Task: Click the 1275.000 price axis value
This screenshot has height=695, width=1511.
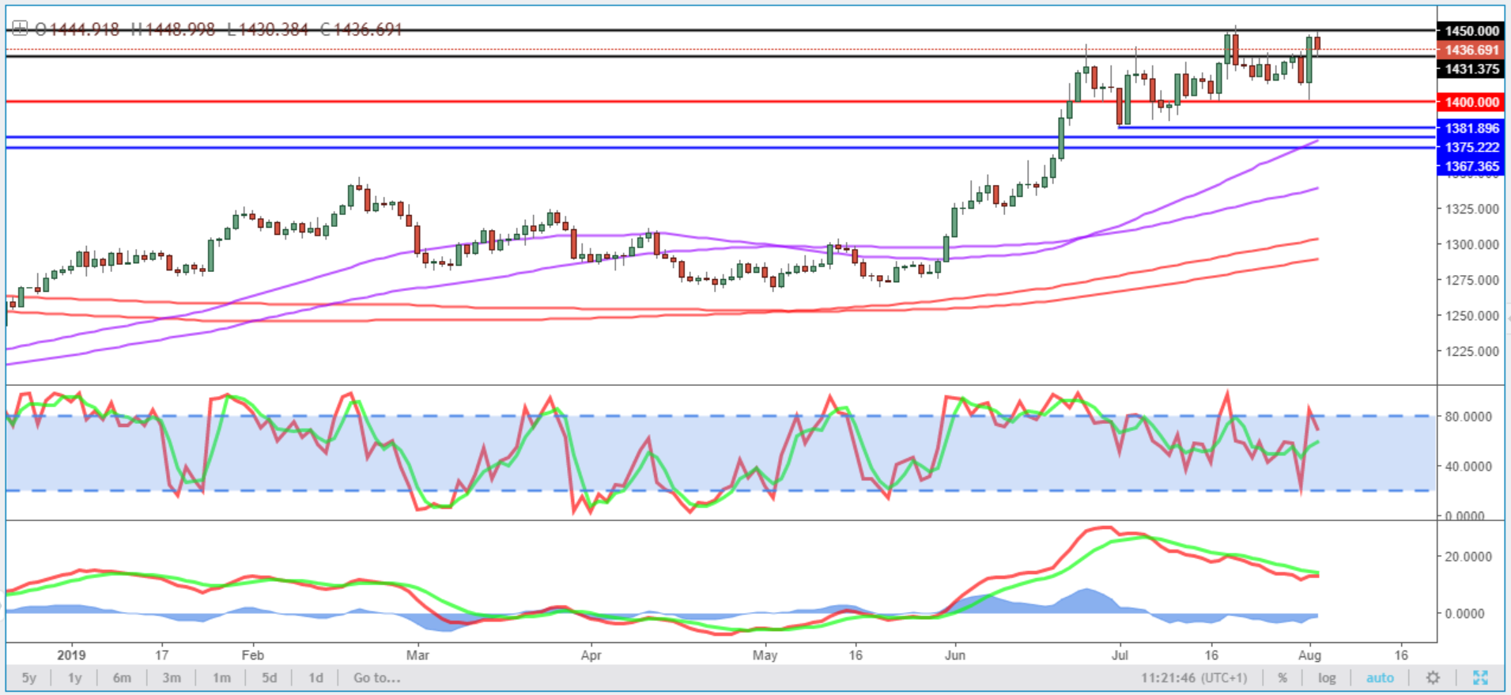Action: pyautogui.click(x=1472, y=280)
